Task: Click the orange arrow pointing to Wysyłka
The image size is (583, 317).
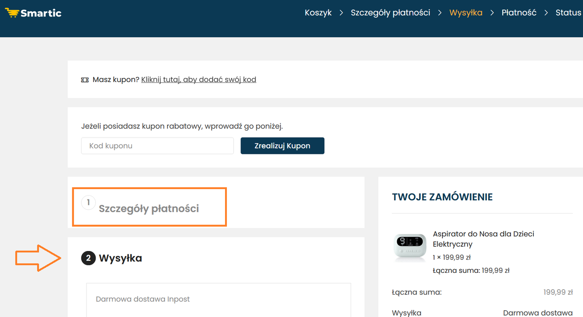Action: 39,258
